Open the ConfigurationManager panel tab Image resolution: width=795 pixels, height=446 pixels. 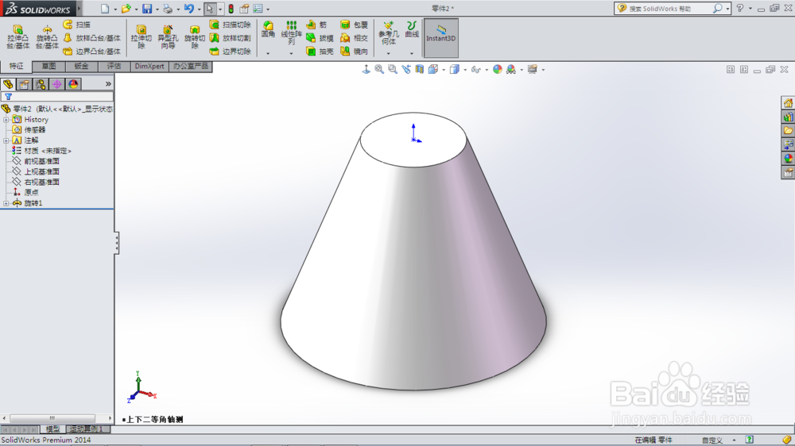41,84
